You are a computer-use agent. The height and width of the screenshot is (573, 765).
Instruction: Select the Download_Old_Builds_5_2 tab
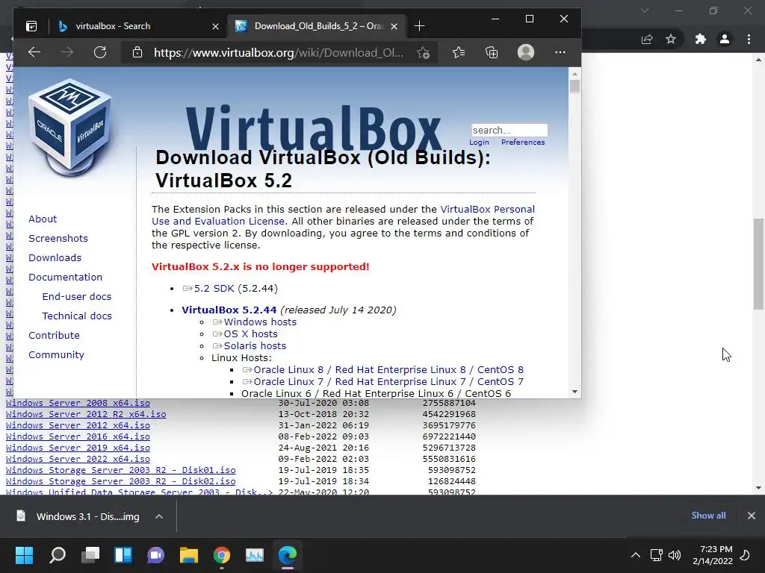pos(317,26)
